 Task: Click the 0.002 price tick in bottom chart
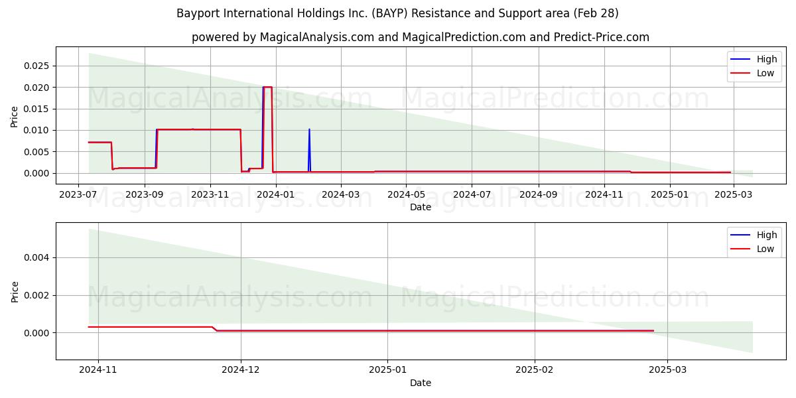pos(37,295)
